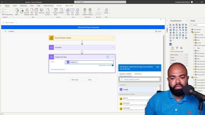This screenshot has width=205, height=115.
Task: Open Recent sources in the ribbon
Action: 48,12
